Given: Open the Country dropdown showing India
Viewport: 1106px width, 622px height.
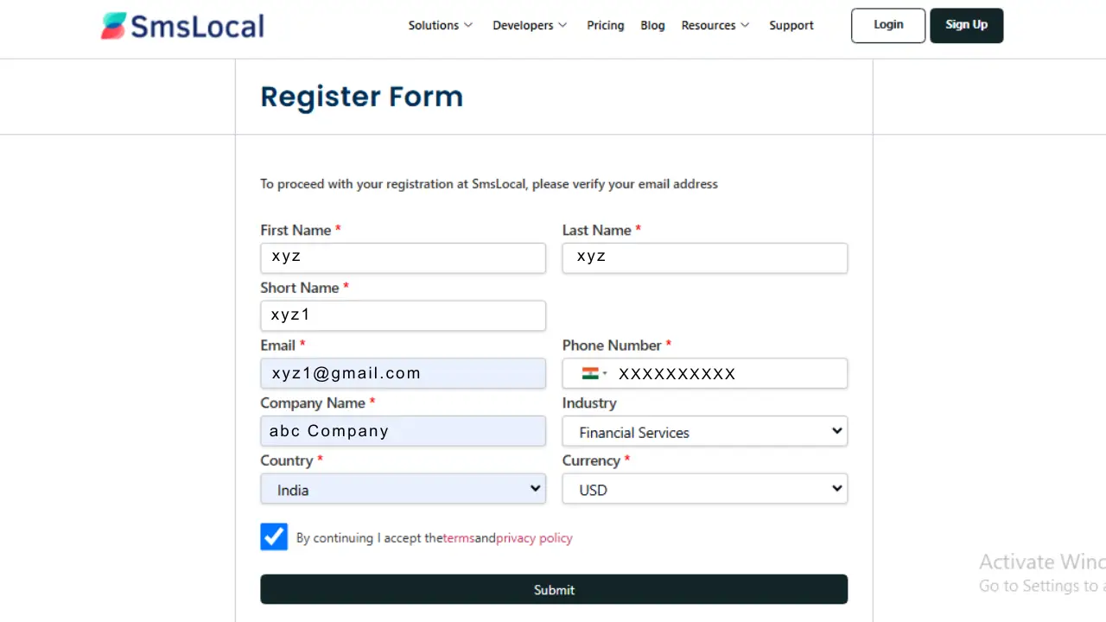Looking at the screenshot, I should click(x=403, y=489).
